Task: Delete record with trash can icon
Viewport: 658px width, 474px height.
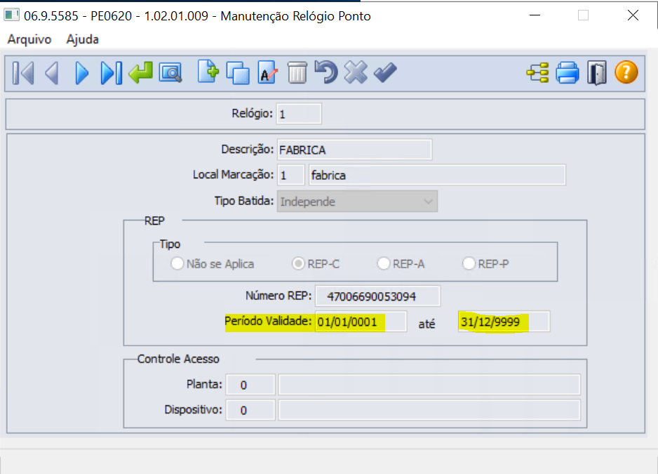Action: [x=297, y=72]
